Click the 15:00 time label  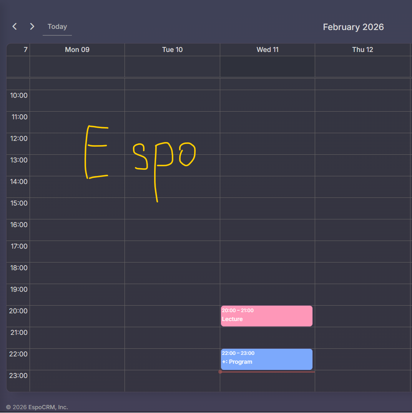[19, 203]
